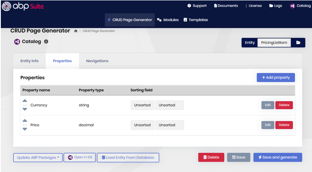Image resolution: width=312 pixels, height=172 pixels.
Task: Click the home icon in breadcrumb
Action: click(76, 31)
